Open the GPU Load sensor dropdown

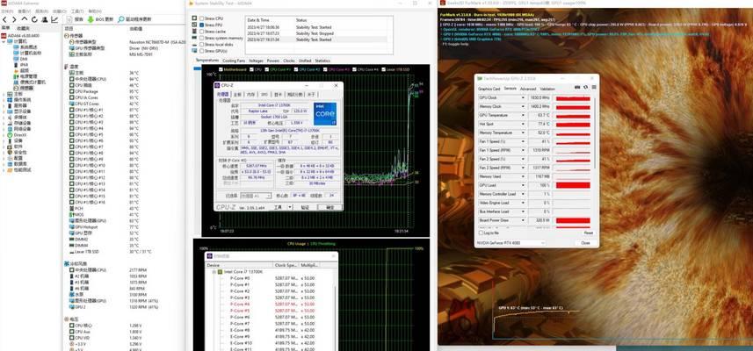tap(524, 185)
